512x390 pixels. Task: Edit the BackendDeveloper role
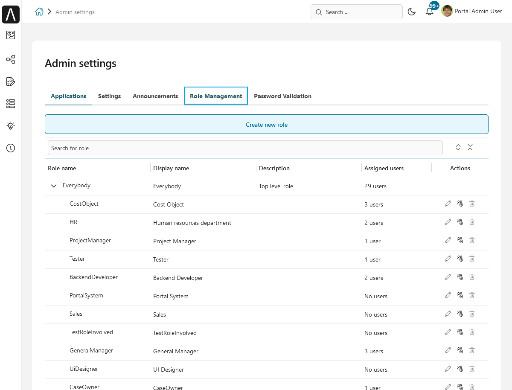point(448,277)
